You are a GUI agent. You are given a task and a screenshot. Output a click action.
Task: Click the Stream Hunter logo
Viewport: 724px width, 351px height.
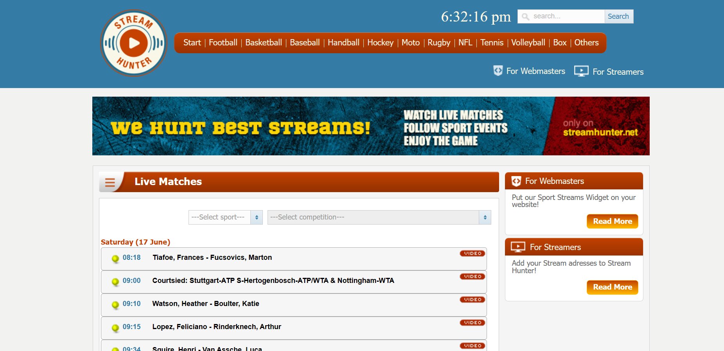134,43
